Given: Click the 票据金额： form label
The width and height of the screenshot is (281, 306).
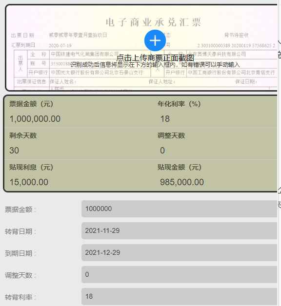Looking at the screenshot, I should click(x=20, y=210).
